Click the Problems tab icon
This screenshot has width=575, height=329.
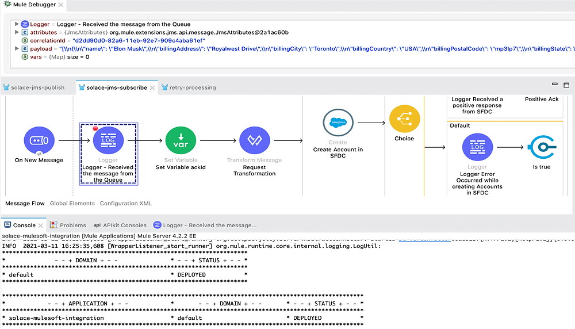click(x=53, y=225)
